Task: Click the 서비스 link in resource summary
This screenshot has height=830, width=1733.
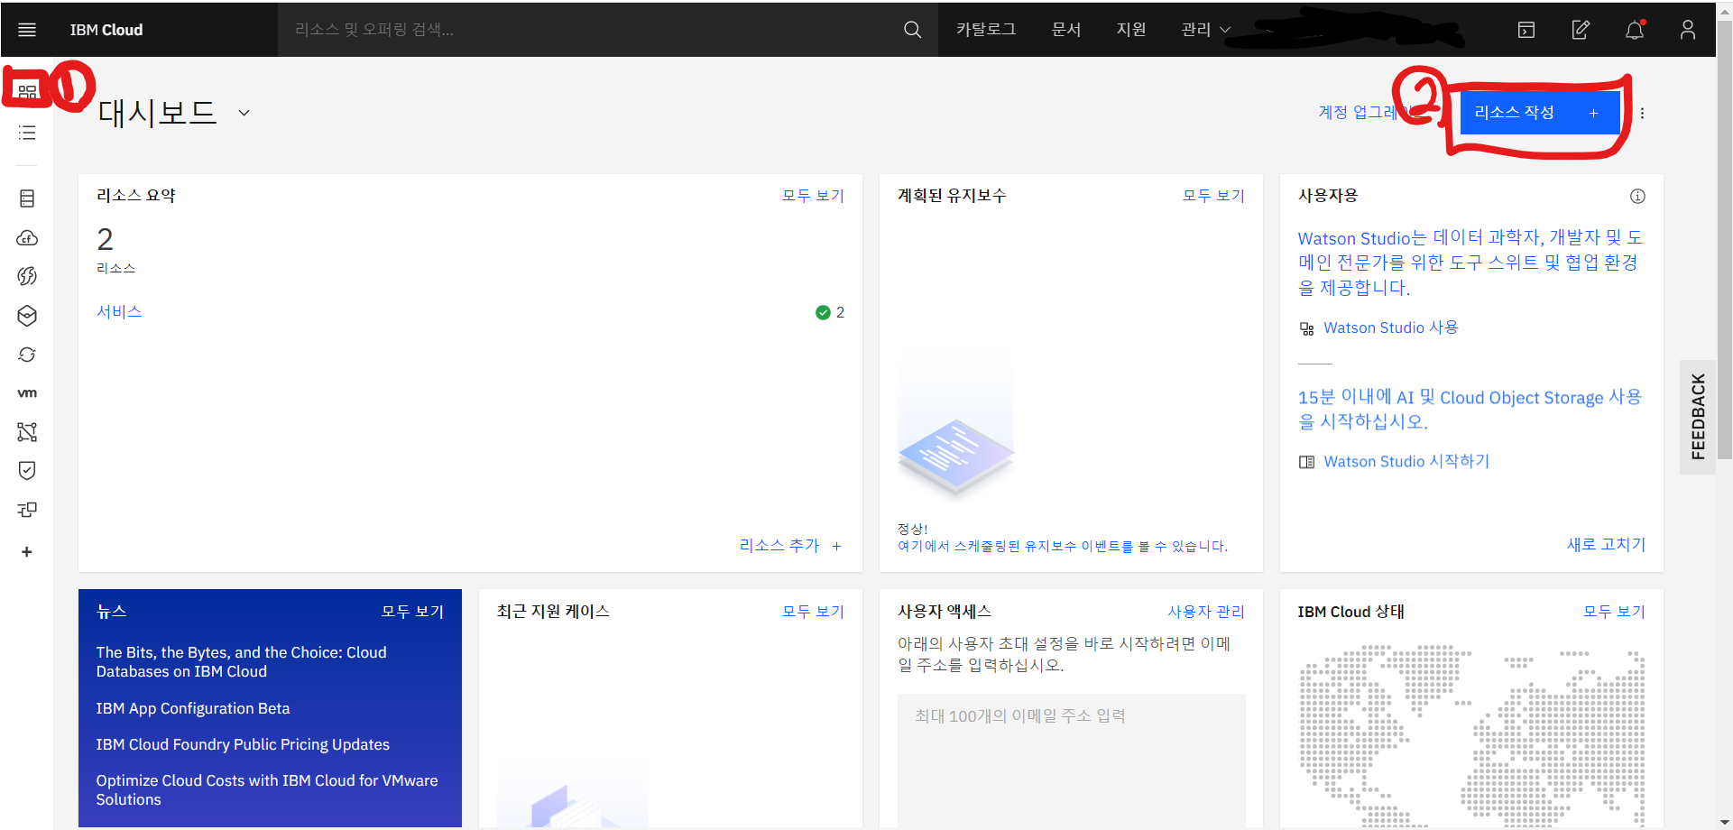Action: pyautogui.click(x=119, y=312)
